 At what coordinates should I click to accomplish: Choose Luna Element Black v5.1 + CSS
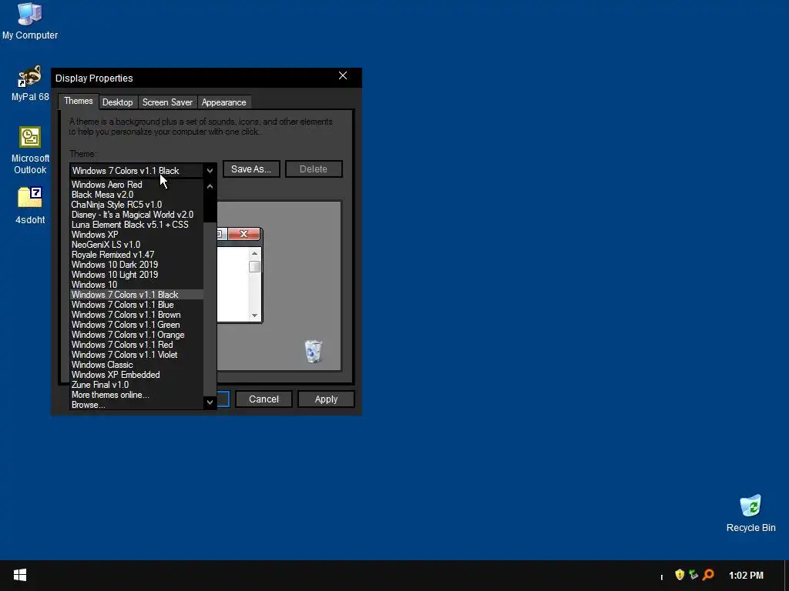[136, 225]
